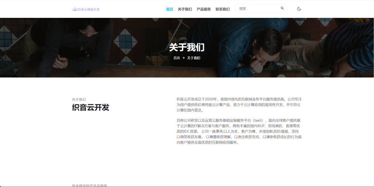Click paragraph starting 织音云开发成立于2020年
This screenshot has width=374, height=187.
[239, 105]
